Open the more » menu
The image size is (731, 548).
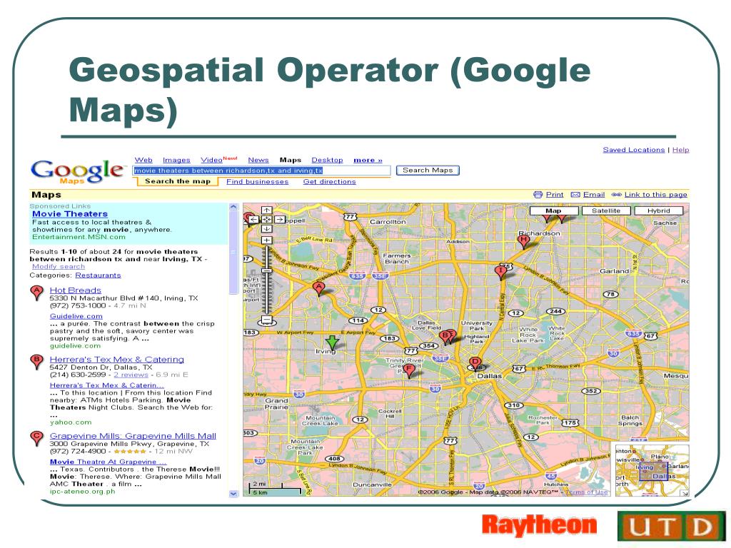point(368,160)
